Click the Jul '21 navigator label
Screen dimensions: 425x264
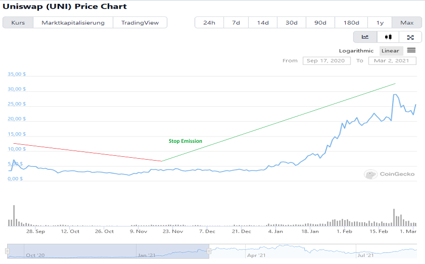click(366, 255)
